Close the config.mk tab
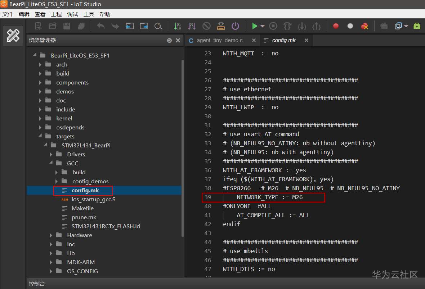Image resolution: width=425 pixels, height=289 pixels. 306,40
